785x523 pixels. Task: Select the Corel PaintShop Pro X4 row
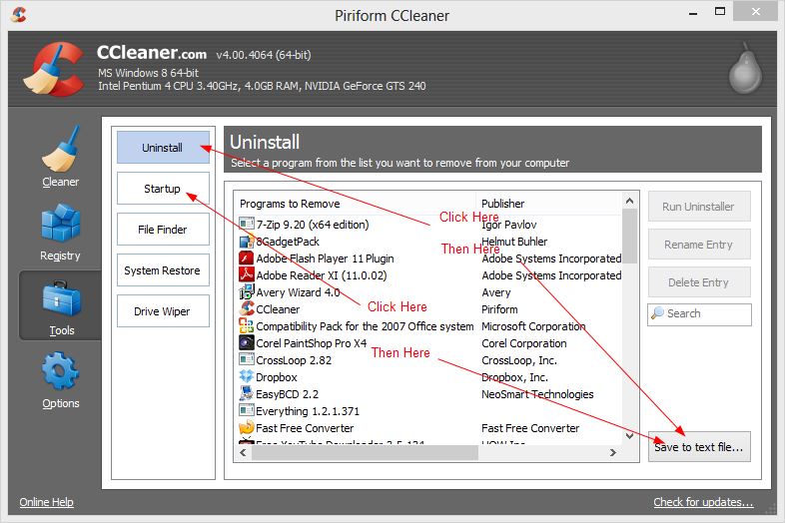(x=430, y=343)
